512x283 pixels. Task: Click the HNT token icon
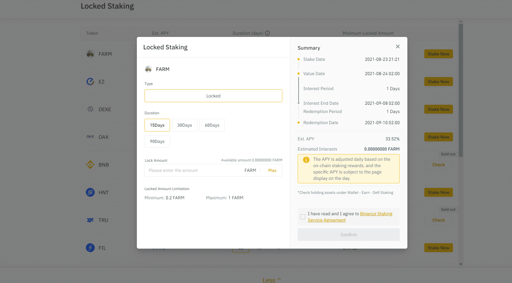[90, 192]
